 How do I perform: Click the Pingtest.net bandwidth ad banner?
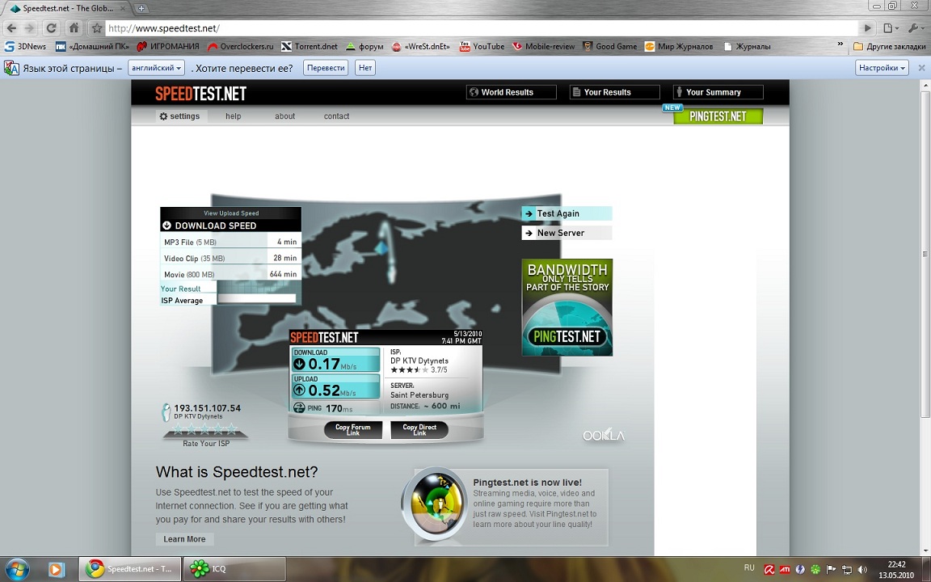click(x=567, y=307)
